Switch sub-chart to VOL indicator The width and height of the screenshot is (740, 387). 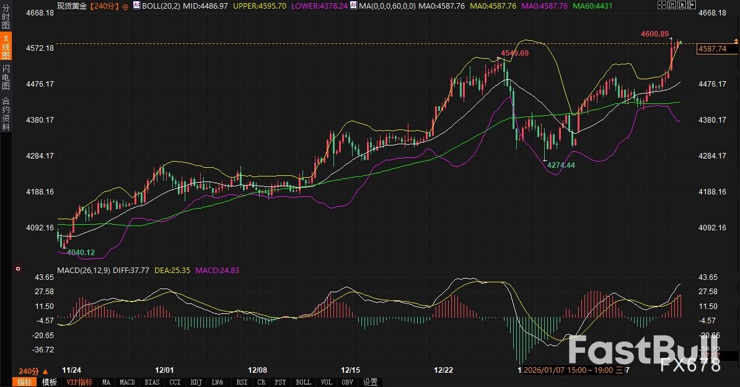click(327, 382)
